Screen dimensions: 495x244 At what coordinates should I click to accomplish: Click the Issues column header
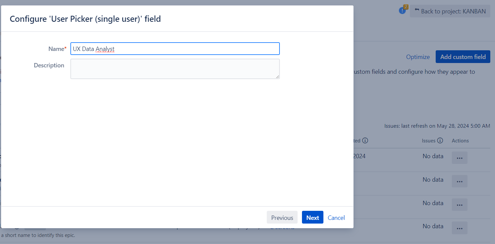click(429, 141)
